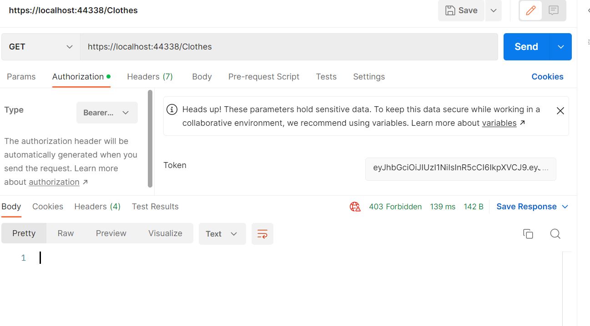Send the request to localhost

[525, 46]
